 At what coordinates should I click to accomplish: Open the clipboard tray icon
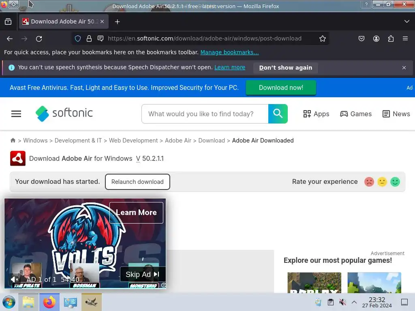[x=331, y=302]
